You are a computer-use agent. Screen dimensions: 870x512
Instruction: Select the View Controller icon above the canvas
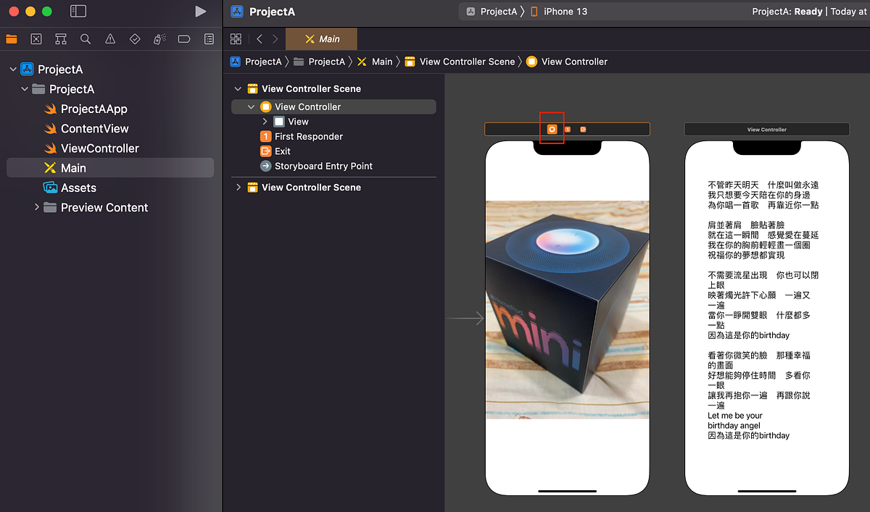tap(552, 128)
